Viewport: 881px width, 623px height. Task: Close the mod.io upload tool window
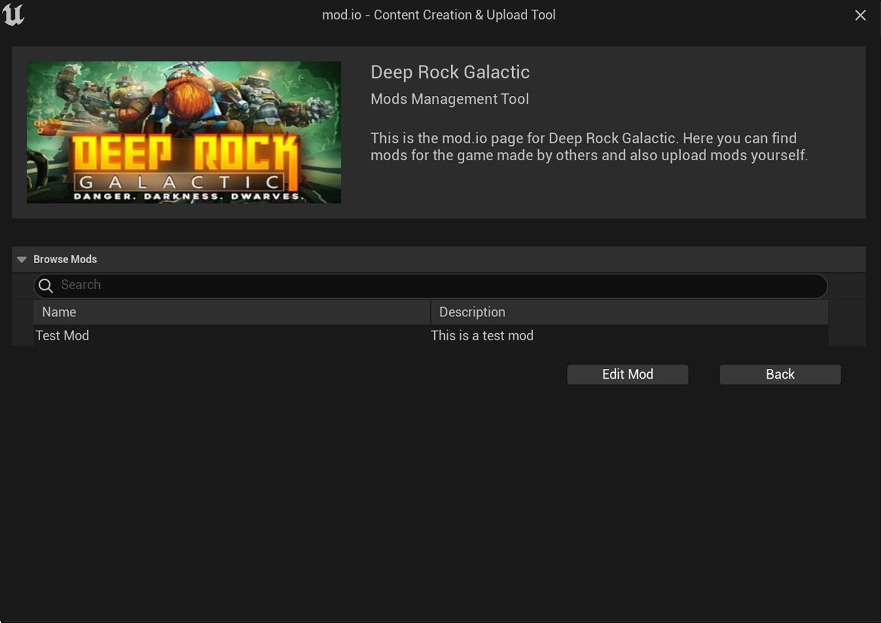click(860, 15)
